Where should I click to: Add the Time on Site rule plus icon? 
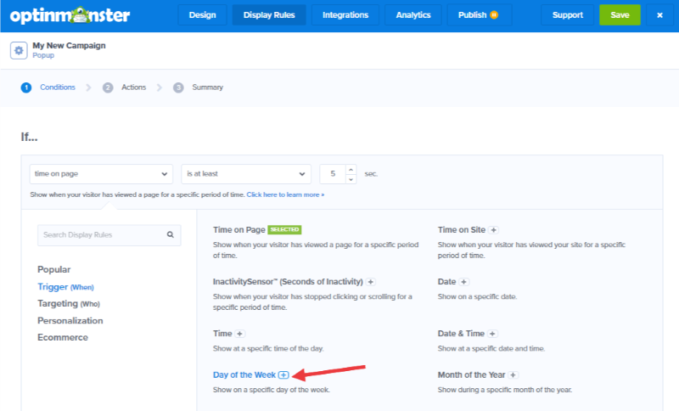point(493,230)
